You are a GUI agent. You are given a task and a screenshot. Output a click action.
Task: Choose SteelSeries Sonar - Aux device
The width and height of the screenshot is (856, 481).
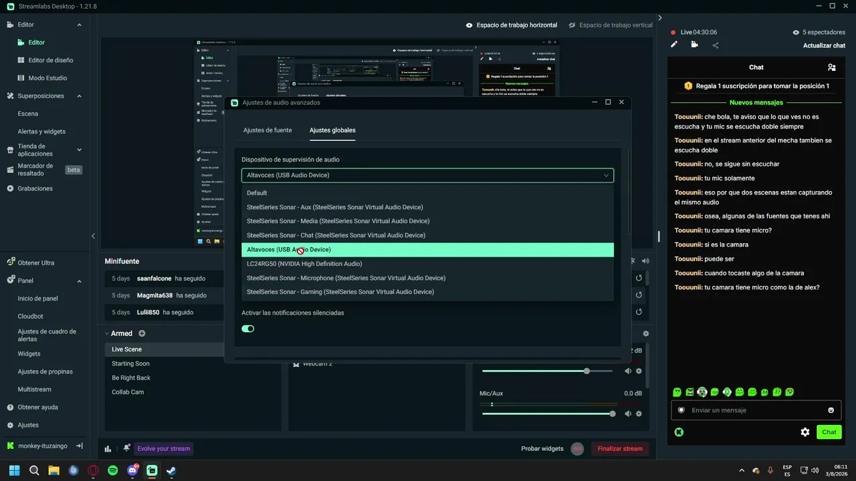click(427, 207)
